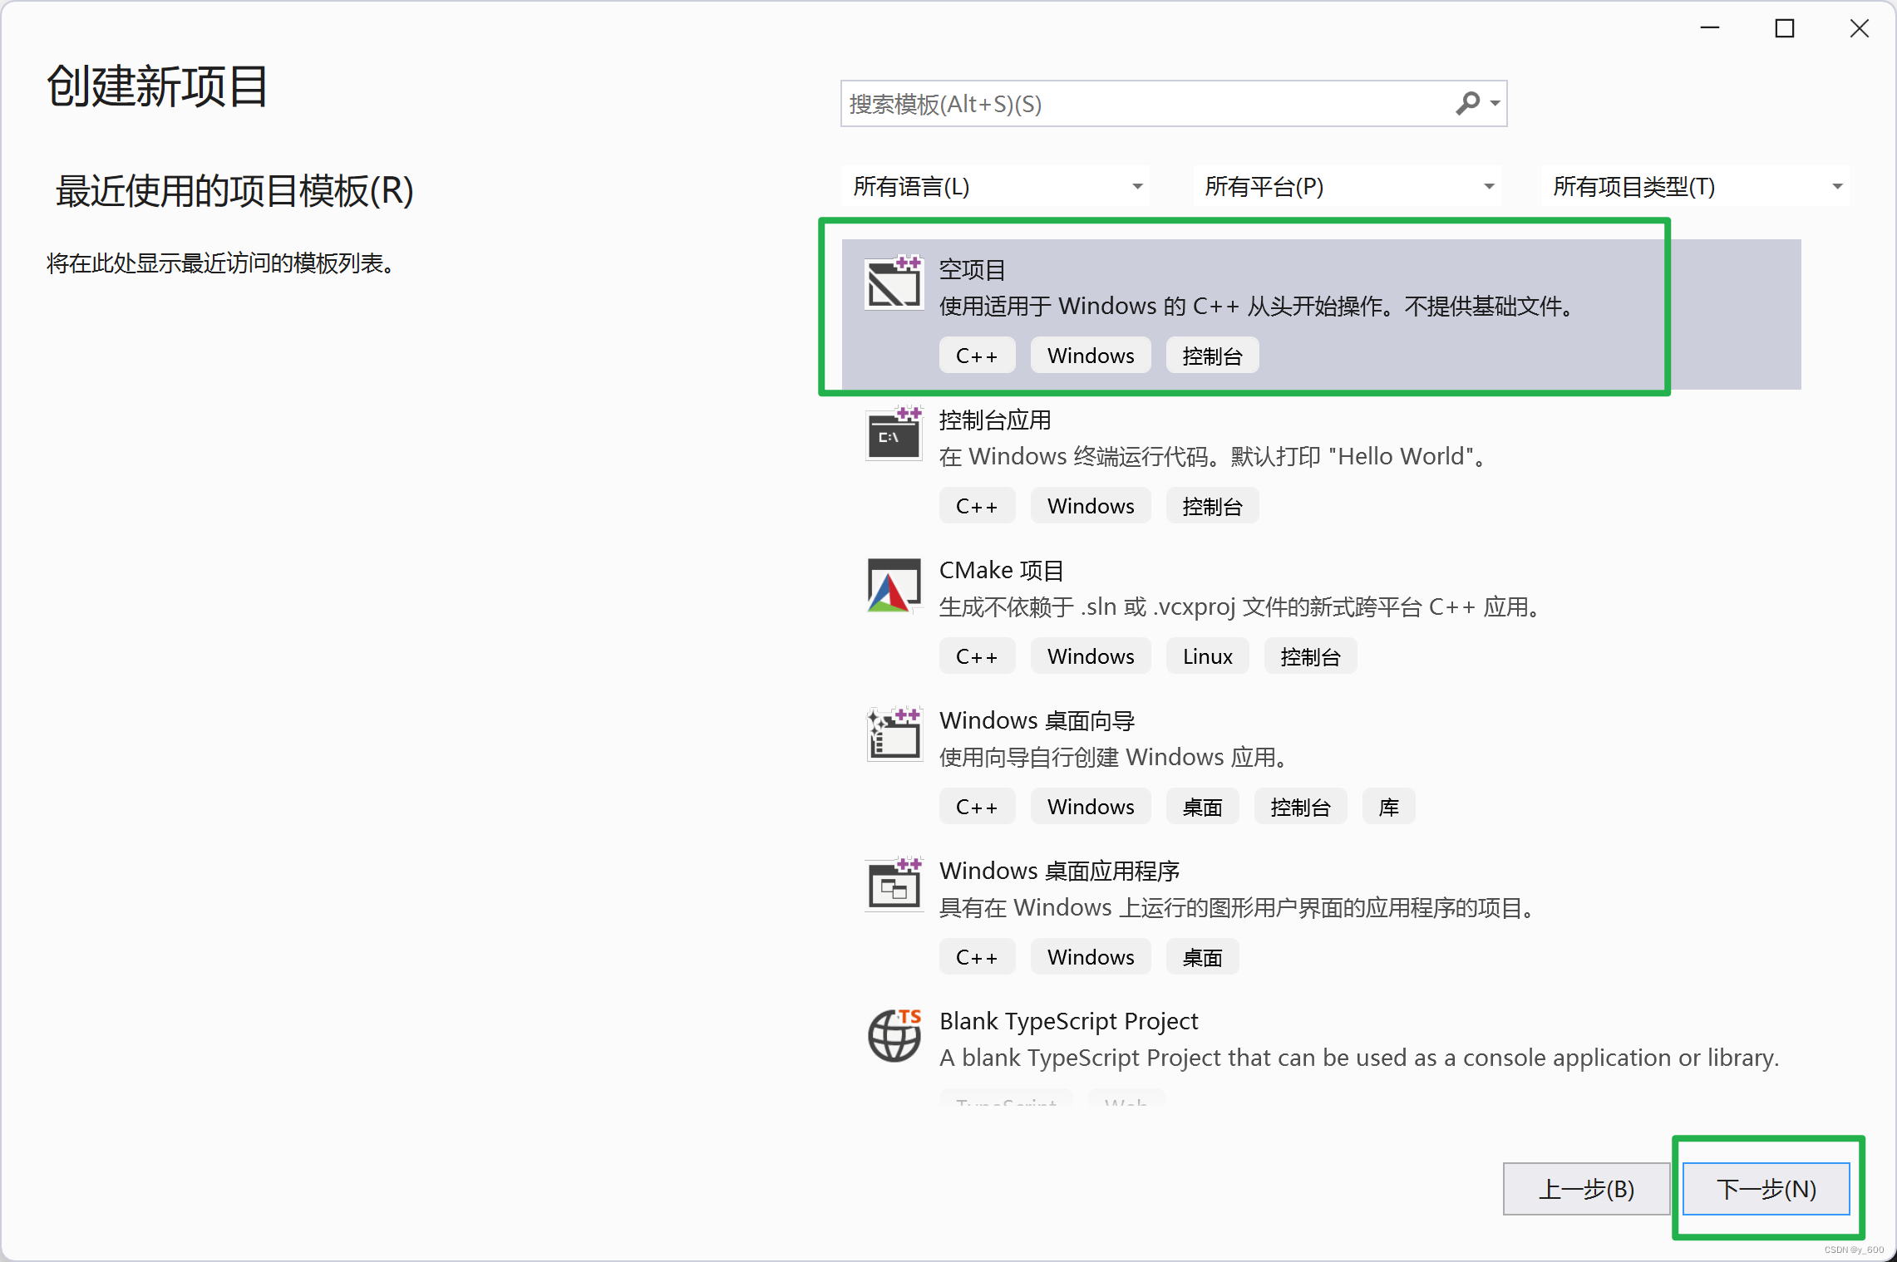The image size is (1897, 1262).
Task: Click the Console App (控制台应用) icon
Action: 894,435
